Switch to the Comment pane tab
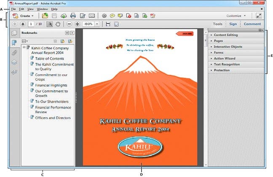The width and height of the screenshot is (273, 177). [x=252, y=24]
